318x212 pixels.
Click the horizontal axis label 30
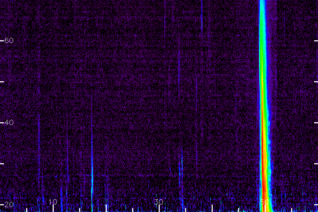(159, 202)
